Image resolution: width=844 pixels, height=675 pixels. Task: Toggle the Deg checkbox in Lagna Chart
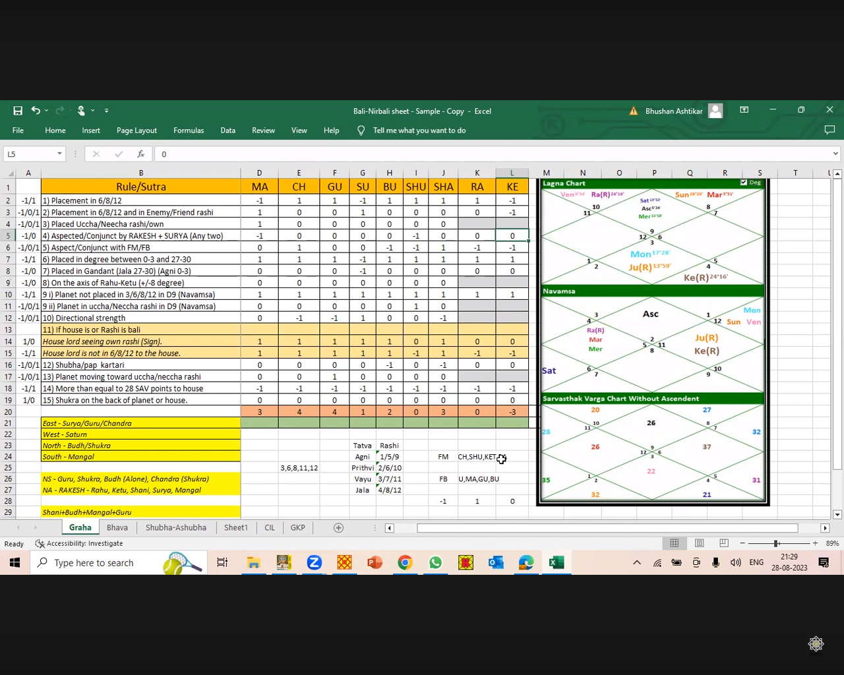pyautogui.click(x=744, y=183)
